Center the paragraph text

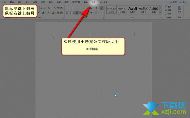click(x=70, y=13)
